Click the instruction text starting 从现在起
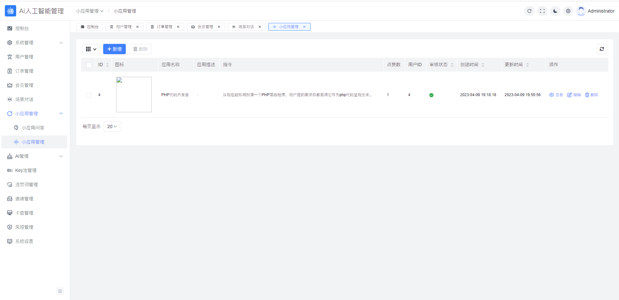 [x=298, y=95]
